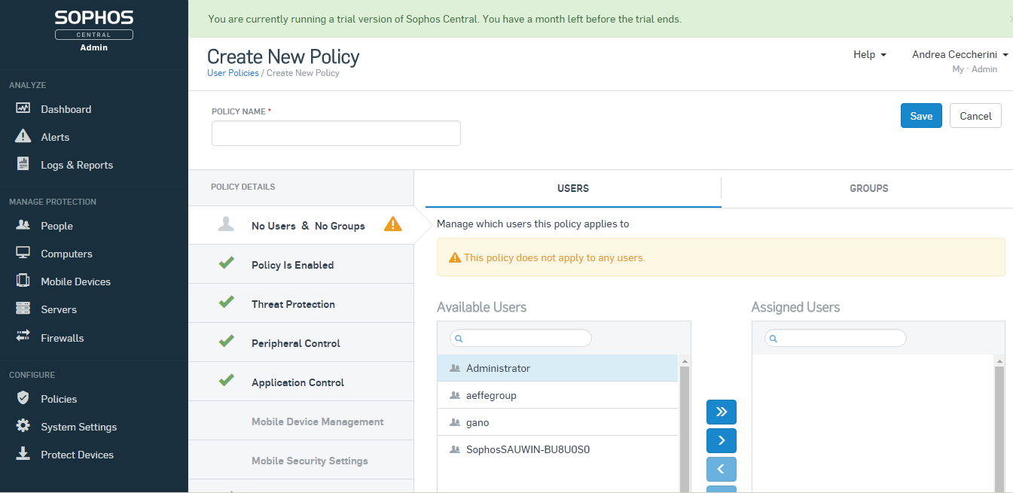Switch to the Groups tab
This screenshot has width=1013, height=493.
click(x=868, y=188)
